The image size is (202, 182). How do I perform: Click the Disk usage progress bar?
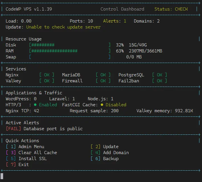70,45
